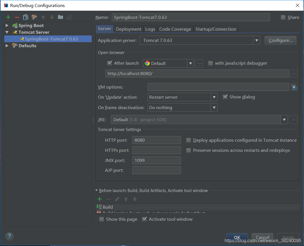This screenshot has height=246, width=304.
Task: Switch to Startup/Connection tab
Action: coord(216,29)
